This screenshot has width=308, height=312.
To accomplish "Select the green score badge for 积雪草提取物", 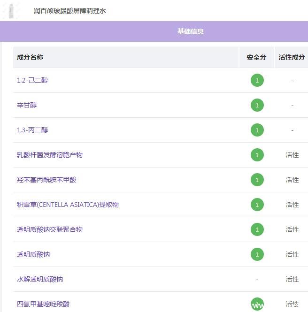I will click(257, 205).
